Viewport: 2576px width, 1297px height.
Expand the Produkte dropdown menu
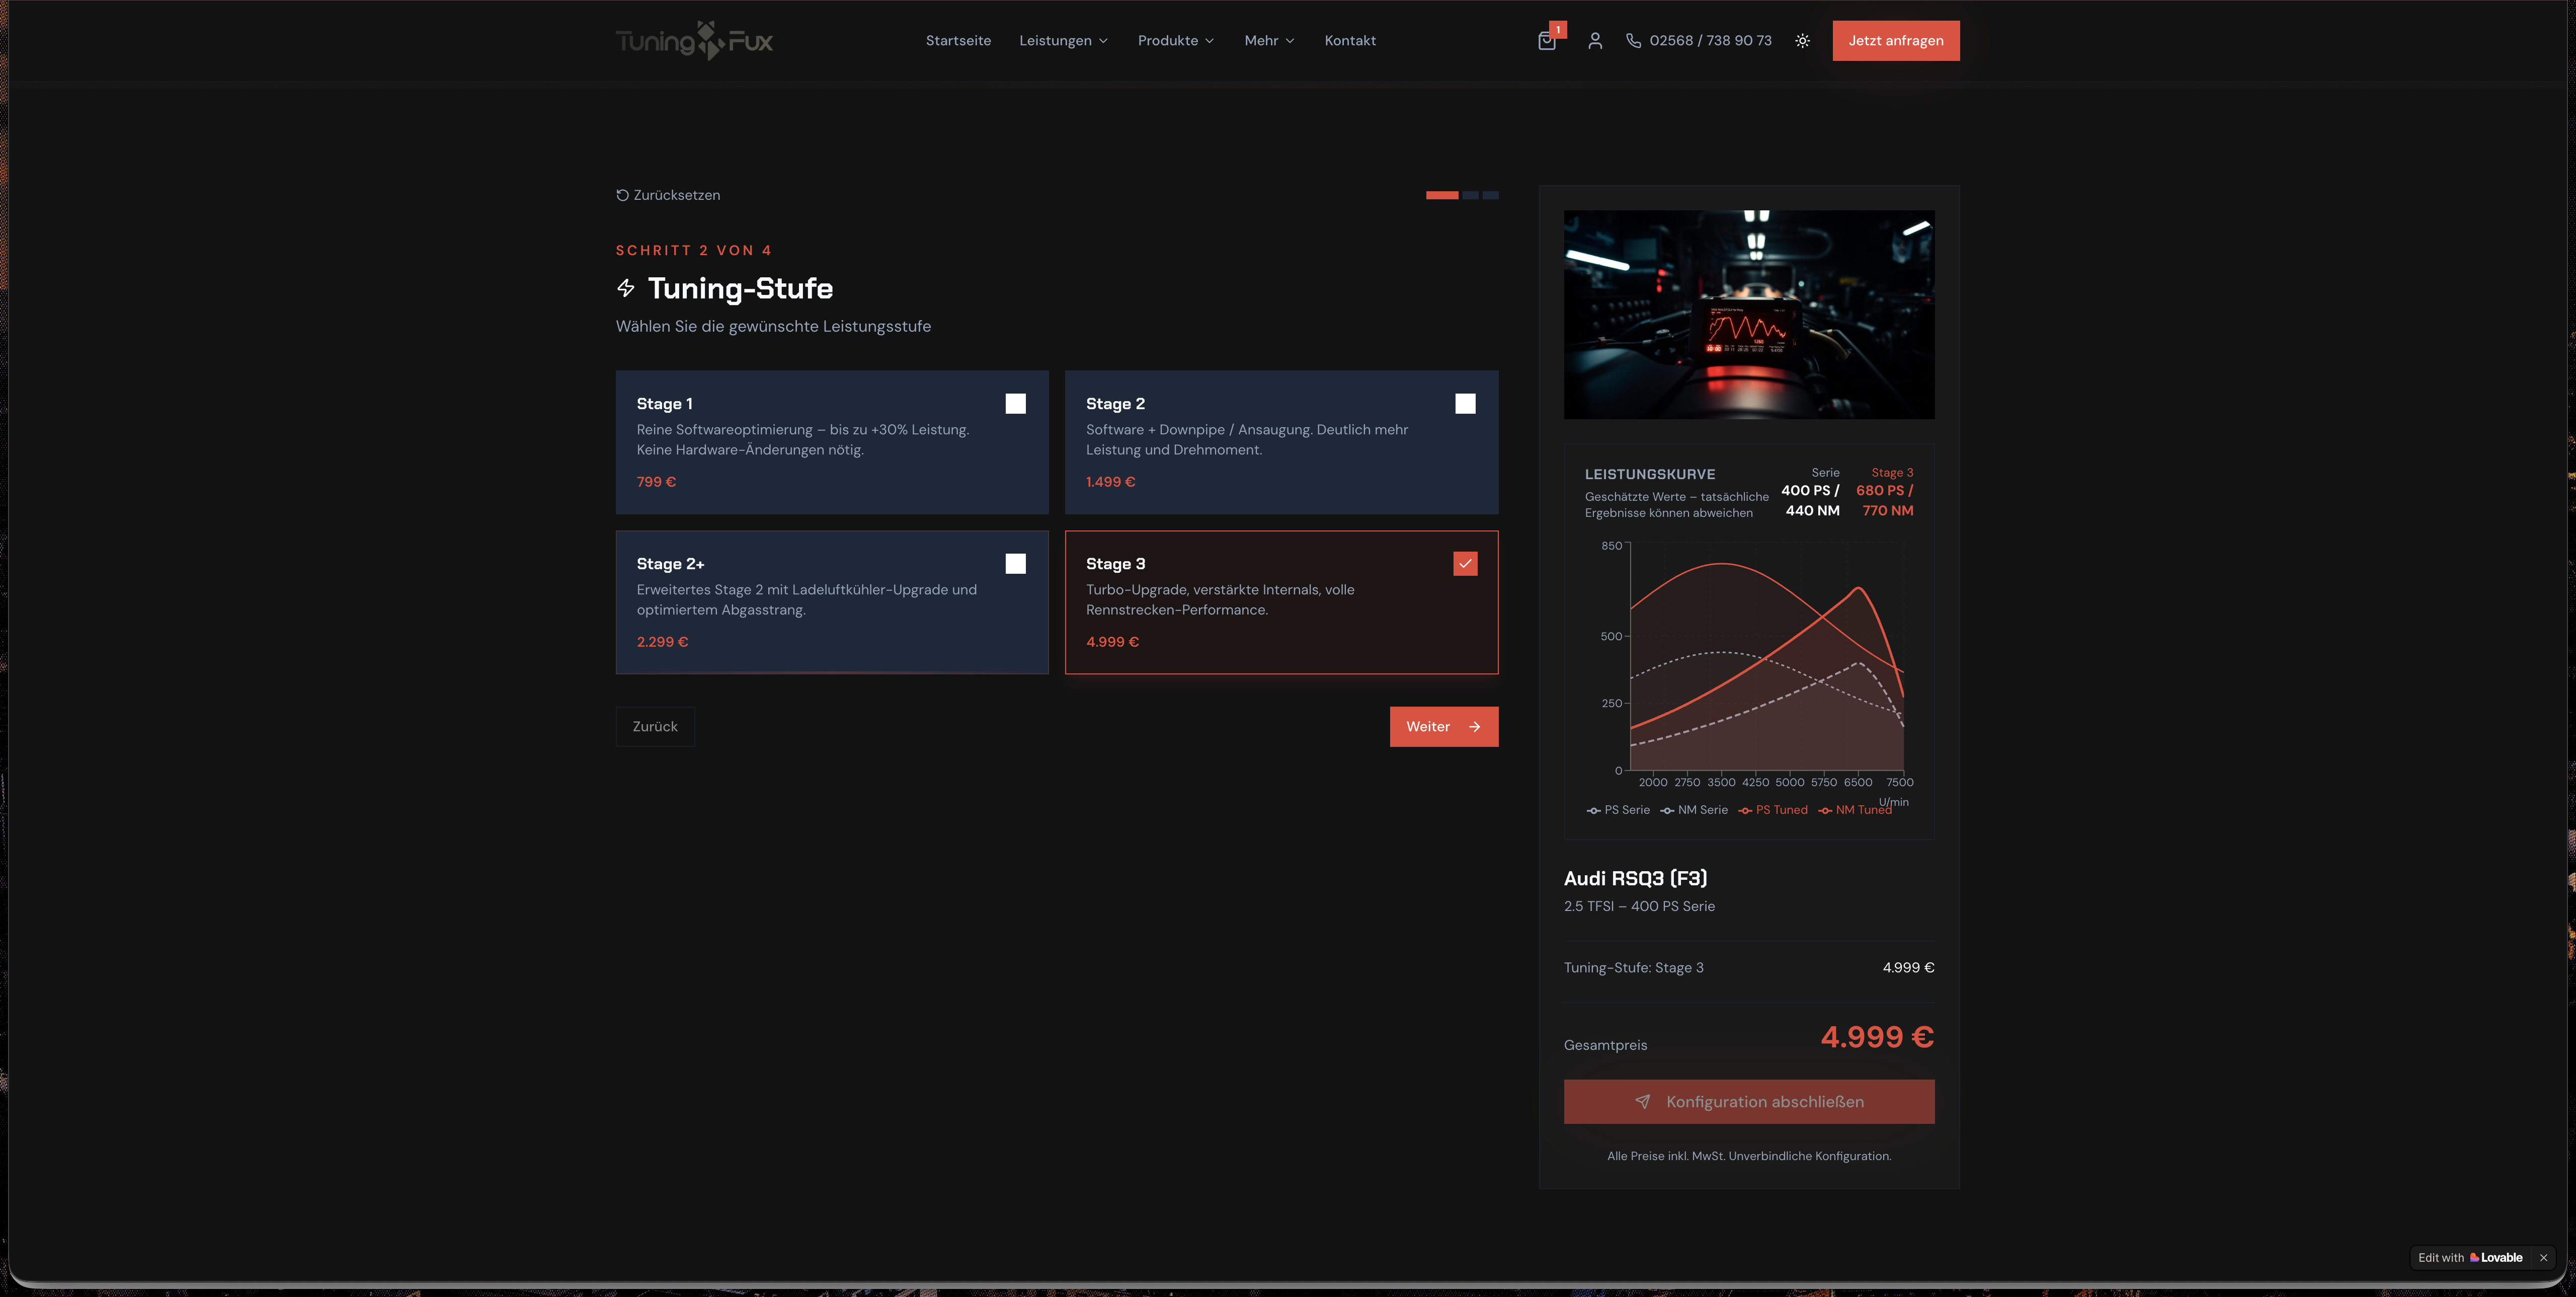tap(1176, 41)
